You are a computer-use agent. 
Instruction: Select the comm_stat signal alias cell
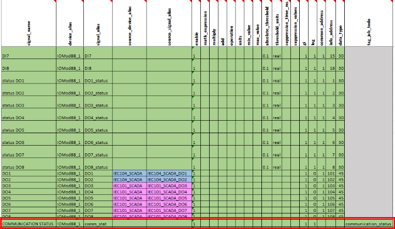click(98, 223)
